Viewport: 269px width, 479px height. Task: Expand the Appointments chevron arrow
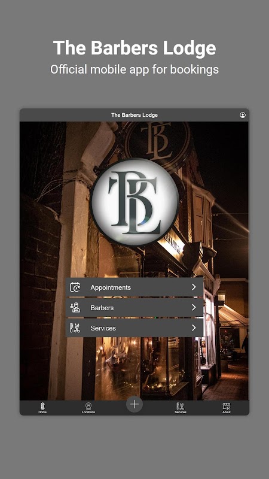click(194, 287)
